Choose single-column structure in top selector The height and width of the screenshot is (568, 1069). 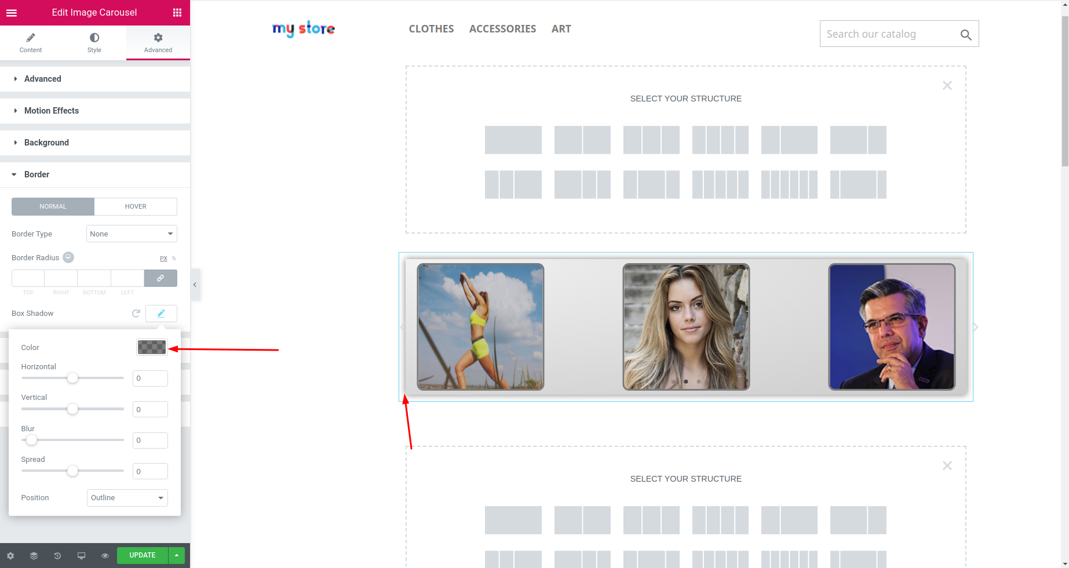coord(513,140)
